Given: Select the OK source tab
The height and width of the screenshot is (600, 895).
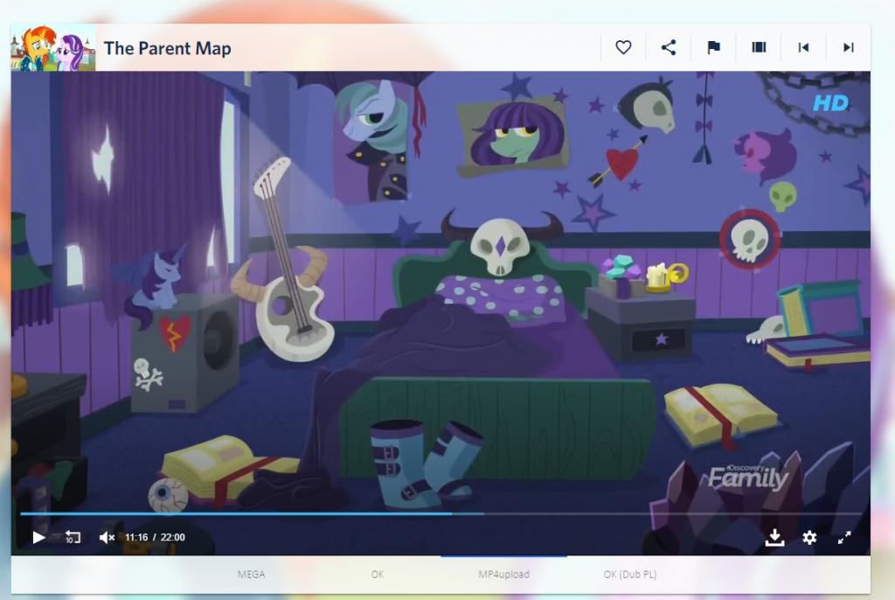Looking at the screenshot, I should point(377,575).
